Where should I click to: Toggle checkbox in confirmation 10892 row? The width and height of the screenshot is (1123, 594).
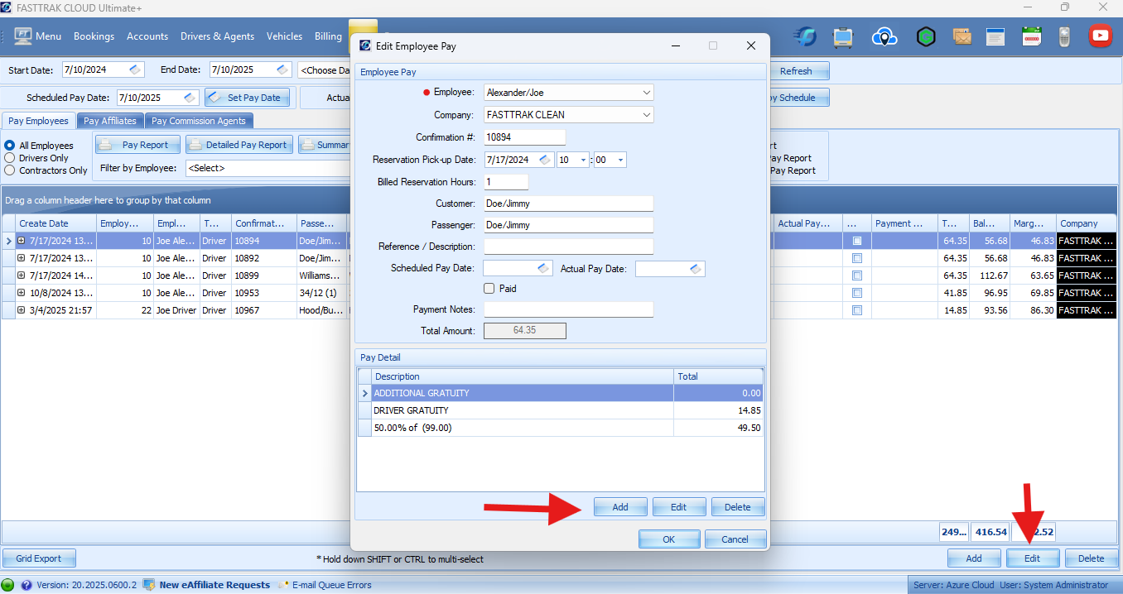tap(857, 258)
